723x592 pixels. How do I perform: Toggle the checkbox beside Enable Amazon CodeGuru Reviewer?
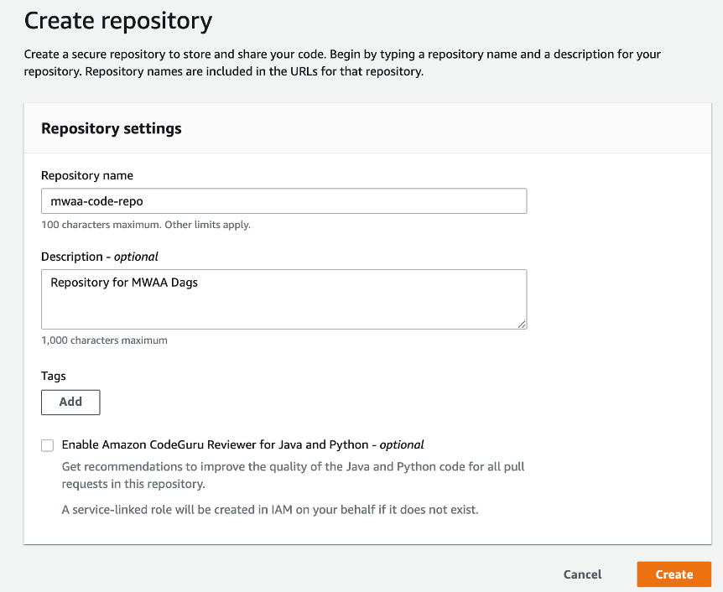(47, 445)
